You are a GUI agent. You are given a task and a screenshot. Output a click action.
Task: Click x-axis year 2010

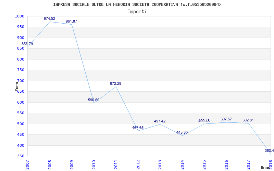pos(94,165)
